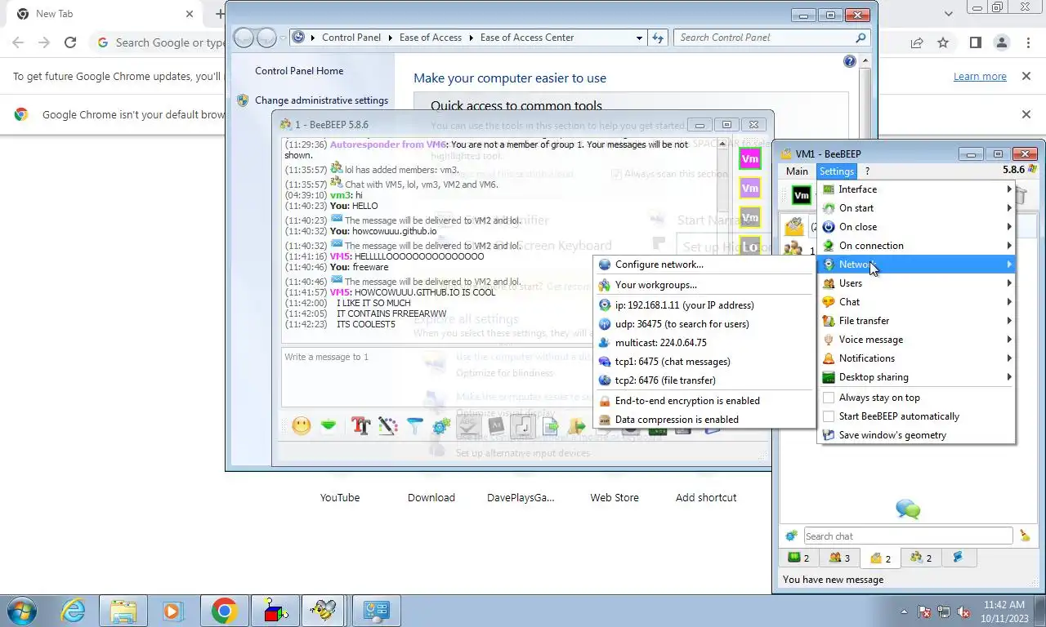Screen dimensions: 1046x627
Task: Expand the Notifications submenu
Action: 916,358
